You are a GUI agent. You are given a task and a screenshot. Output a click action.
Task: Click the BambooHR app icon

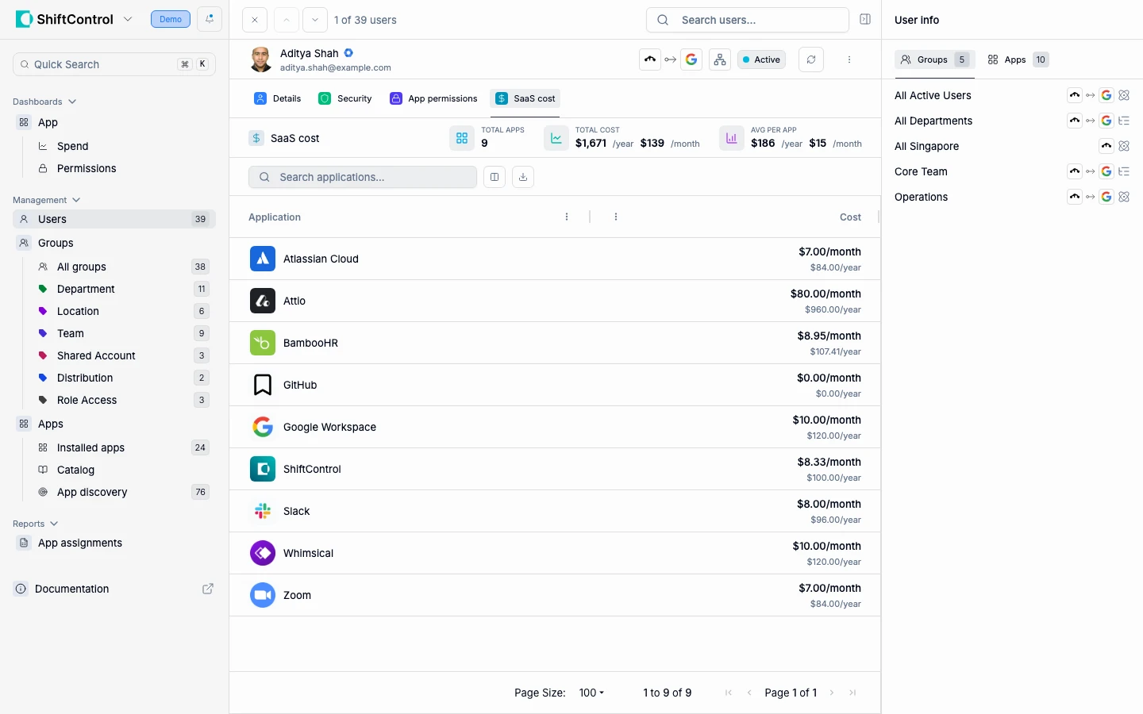pos(263,343)
